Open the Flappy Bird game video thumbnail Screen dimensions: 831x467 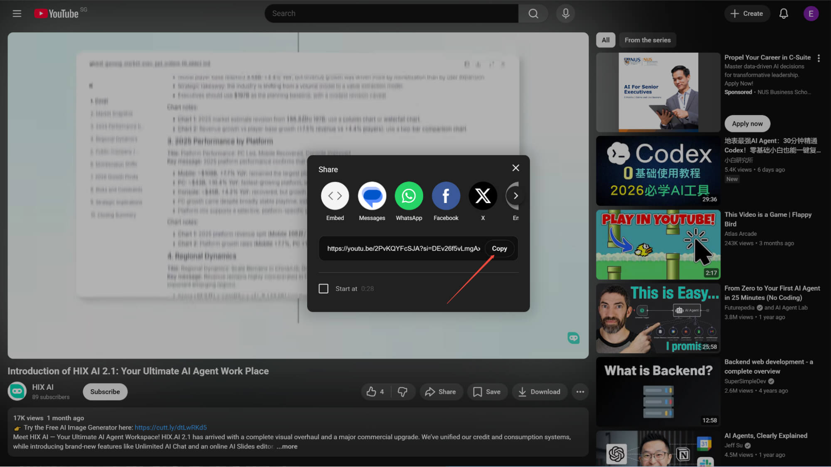click(658, 245)
